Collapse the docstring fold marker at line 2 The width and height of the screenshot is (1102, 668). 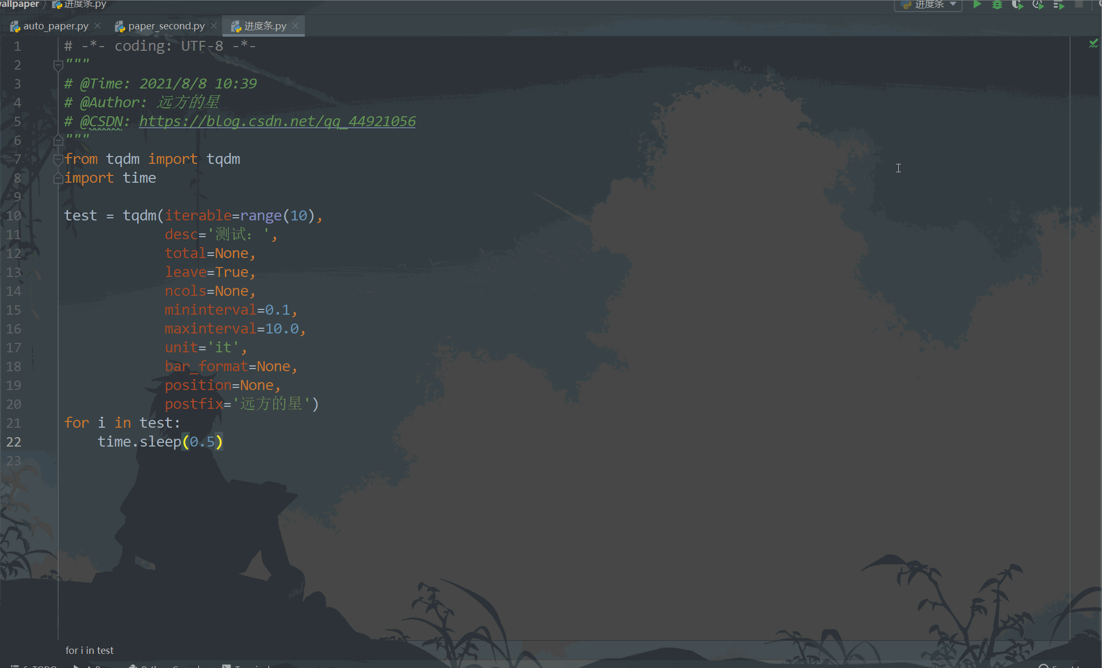[x=58, y=65]
